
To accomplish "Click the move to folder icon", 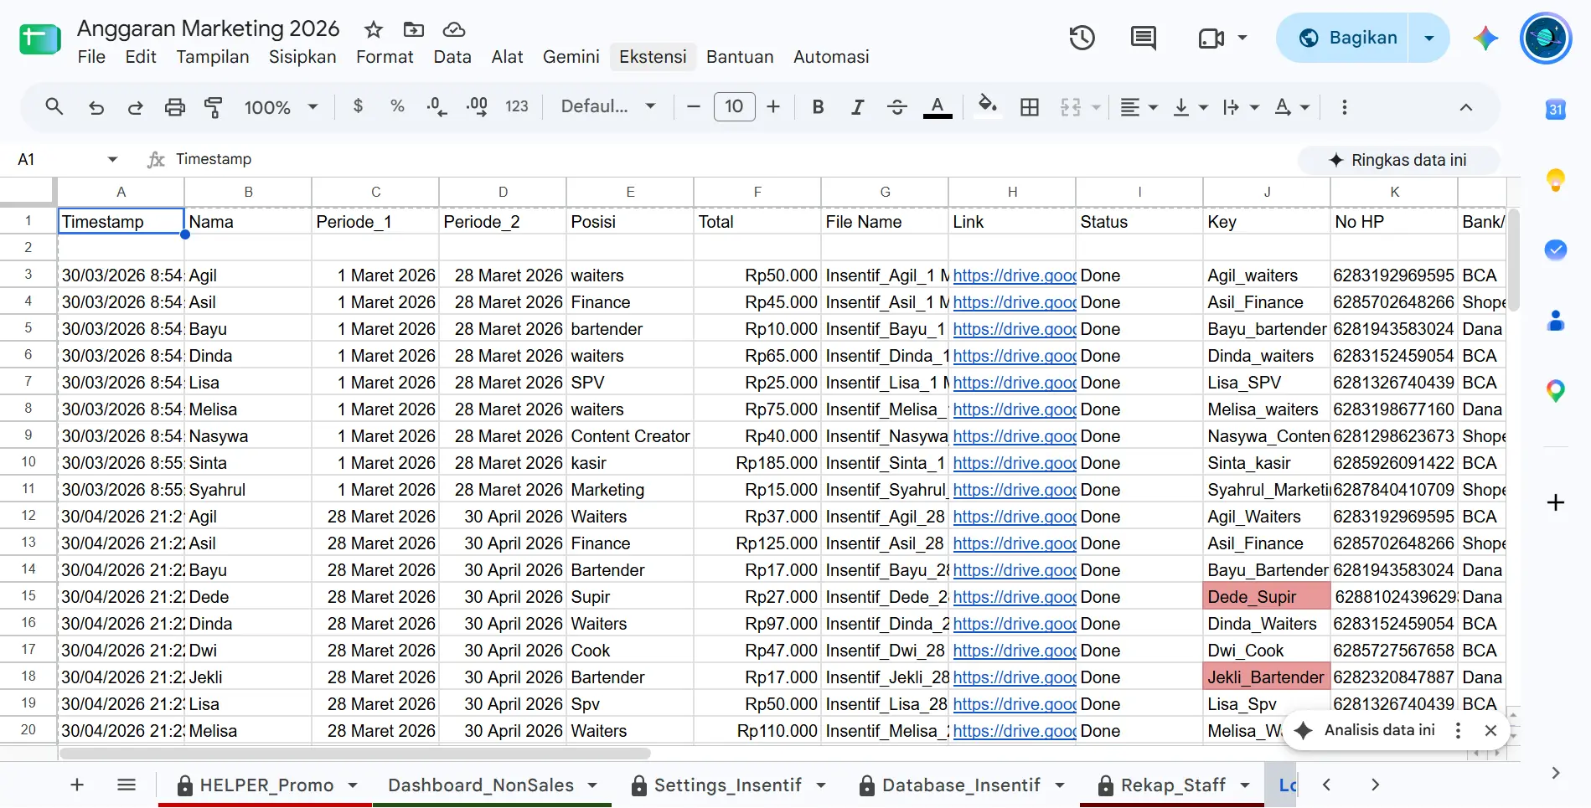I will point(414,29).
